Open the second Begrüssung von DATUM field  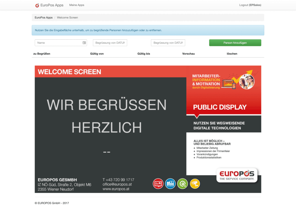[168, 43]
